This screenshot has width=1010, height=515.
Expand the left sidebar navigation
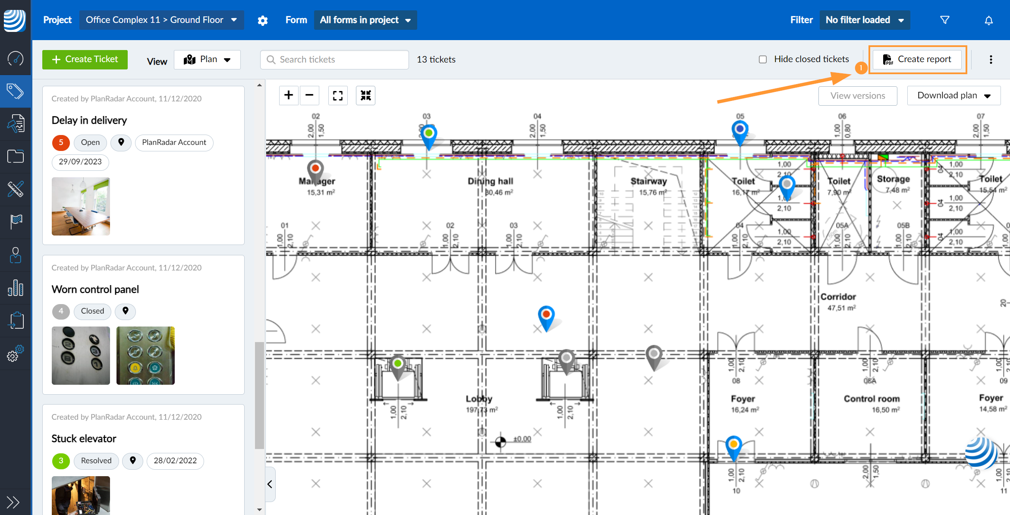13,502
